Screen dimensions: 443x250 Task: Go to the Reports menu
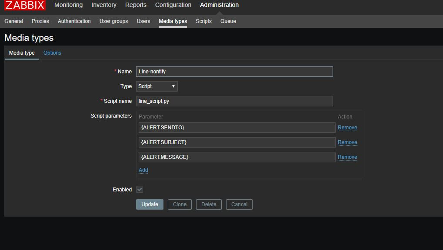click(136, 5)
